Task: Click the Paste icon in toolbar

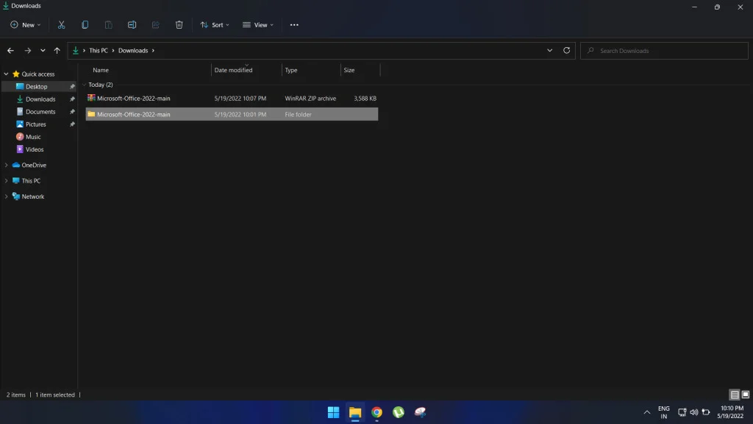Action: (x=109, y=25)
